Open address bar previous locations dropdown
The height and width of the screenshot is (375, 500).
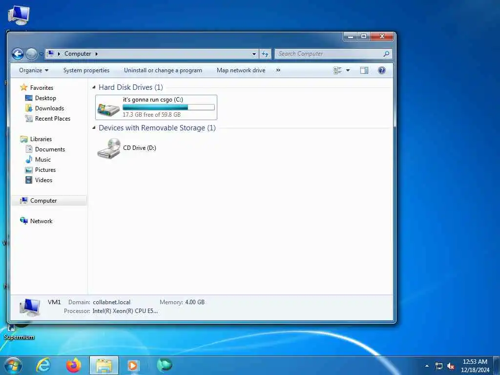point(254,54)
